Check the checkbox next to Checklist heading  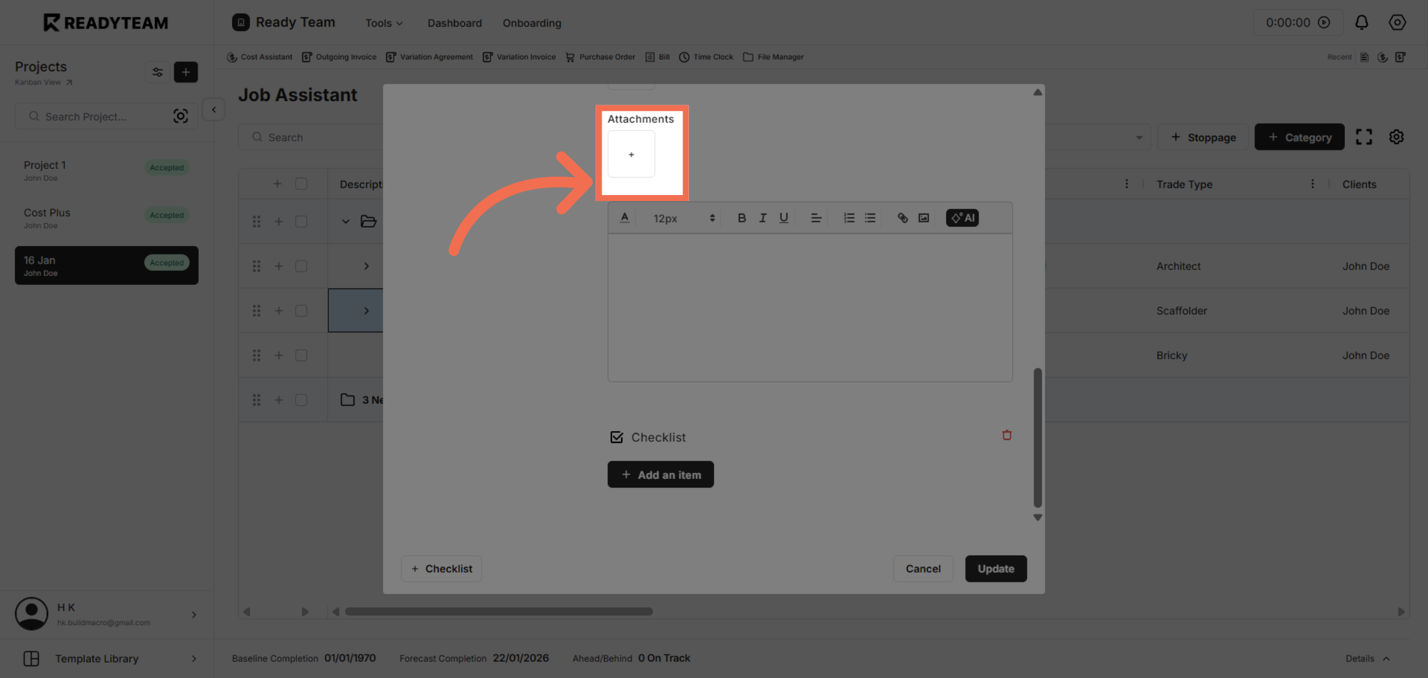617,437
